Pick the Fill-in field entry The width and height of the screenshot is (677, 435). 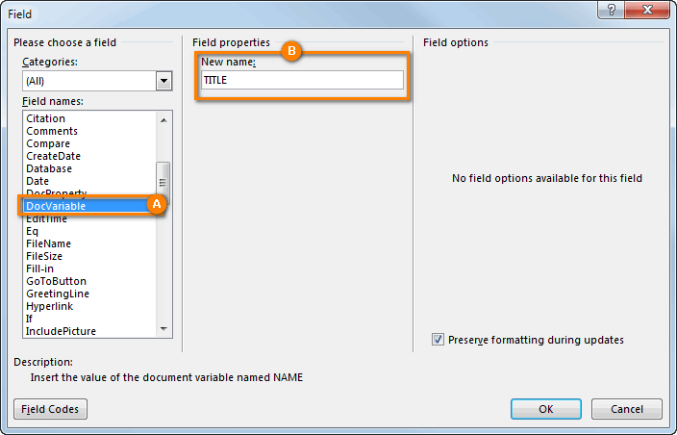tap(39, 269)
